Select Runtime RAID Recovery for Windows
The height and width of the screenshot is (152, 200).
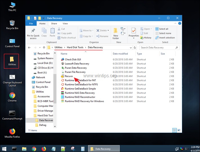pyautogui.click(x=84, y=101)
